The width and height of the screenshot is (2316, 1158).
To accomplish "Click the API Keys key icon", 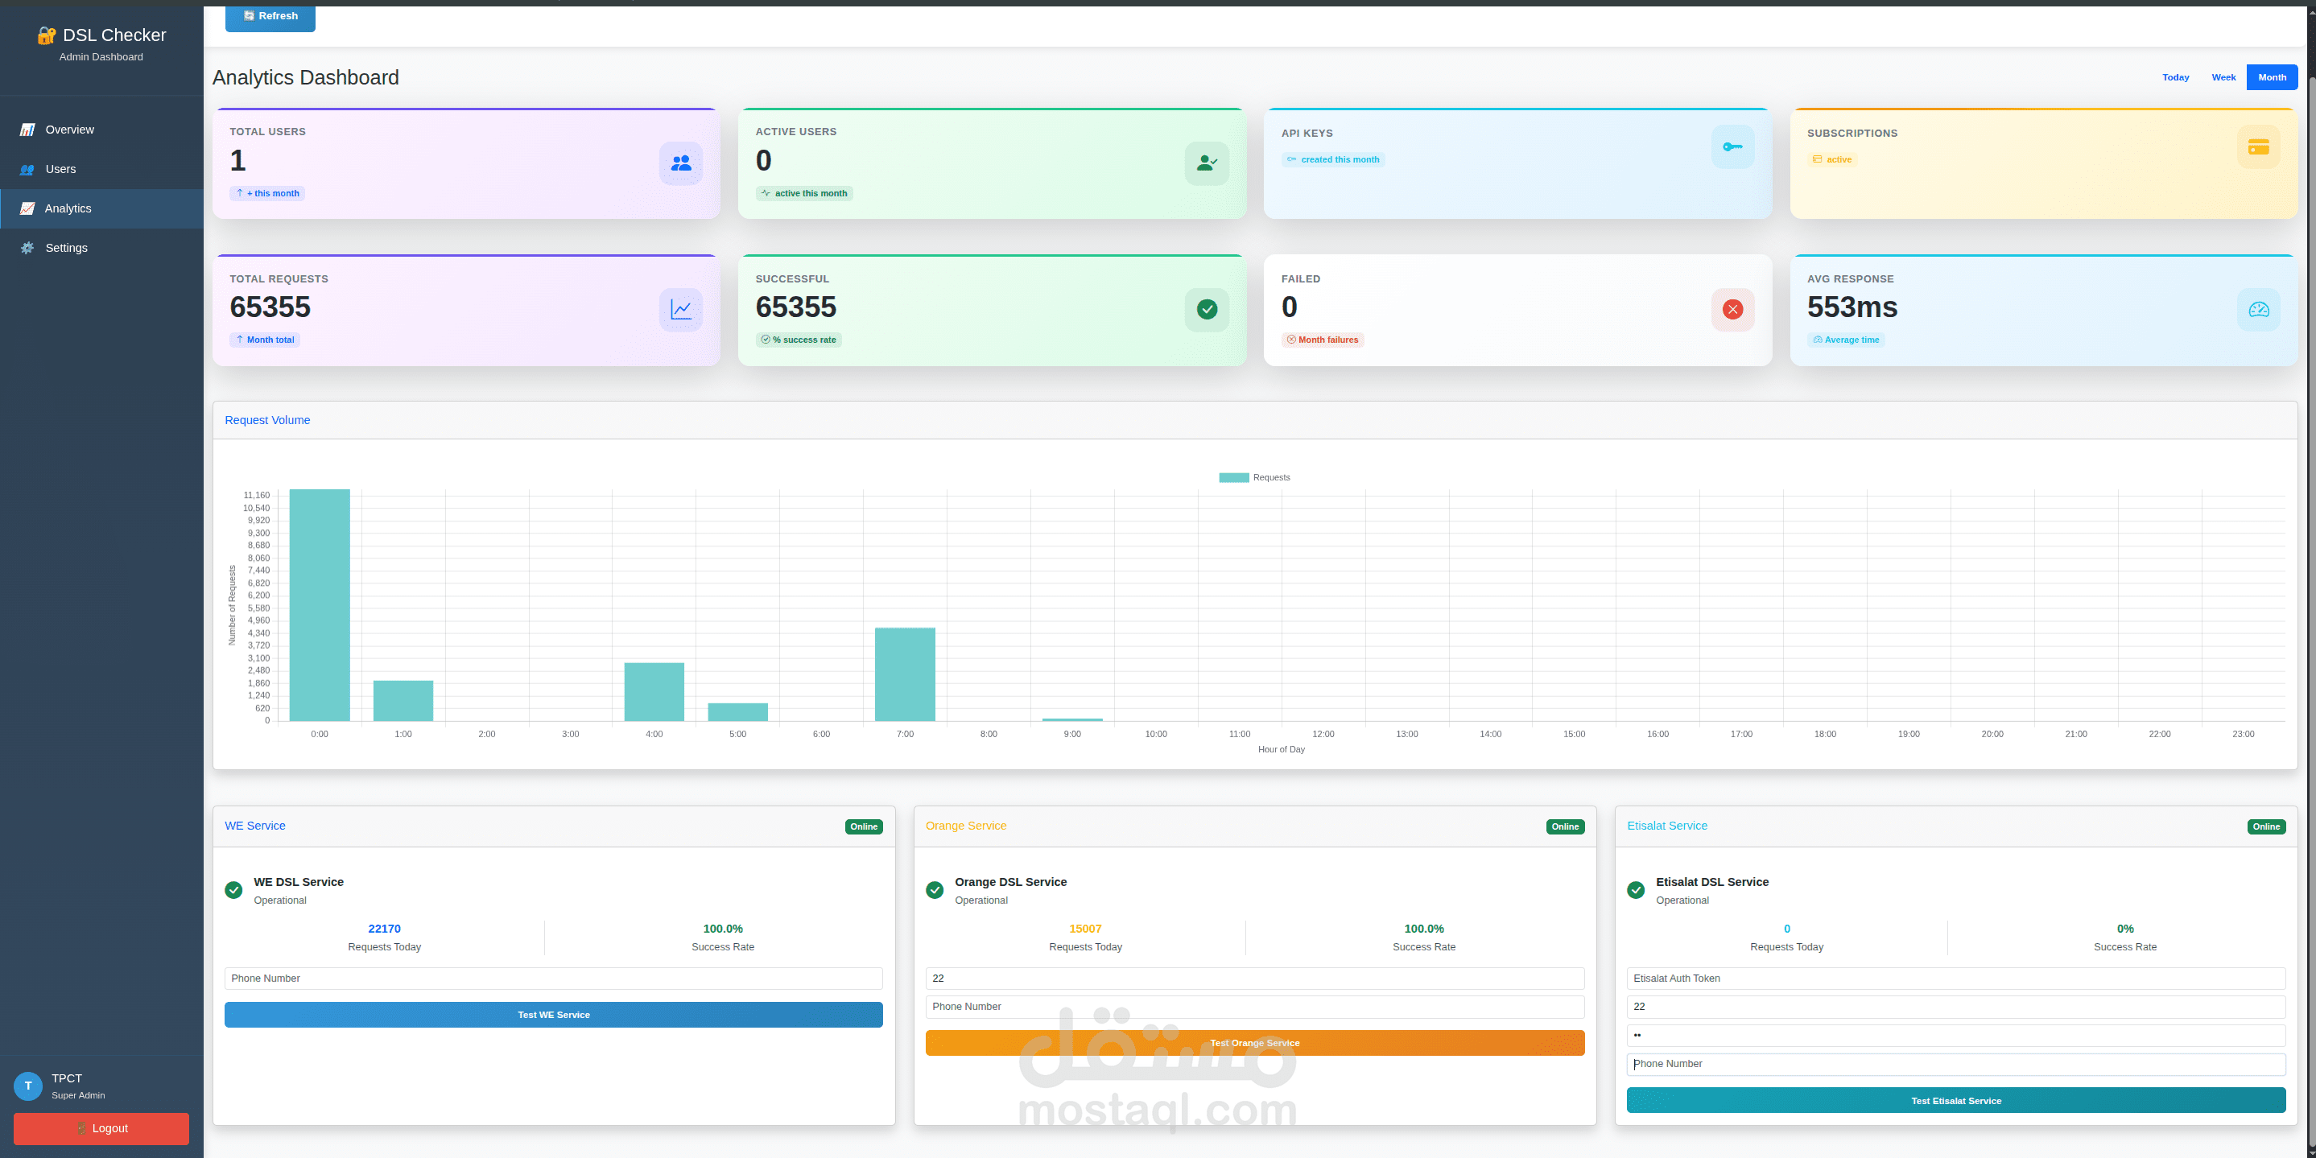I will point(1732,146).
